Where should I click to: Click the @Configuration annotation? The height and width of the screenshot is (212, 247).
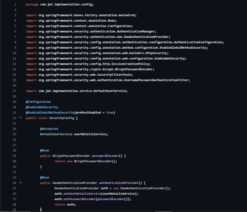38,102
